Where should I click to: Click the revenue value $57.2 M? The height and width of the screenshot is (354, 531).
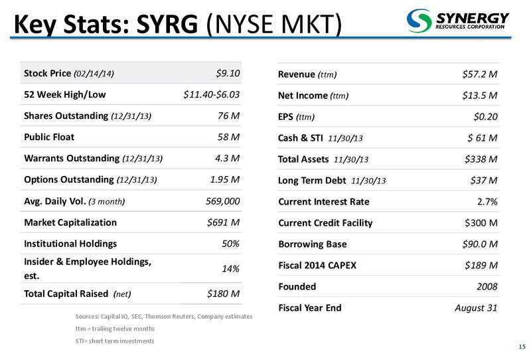coord(480,74)
